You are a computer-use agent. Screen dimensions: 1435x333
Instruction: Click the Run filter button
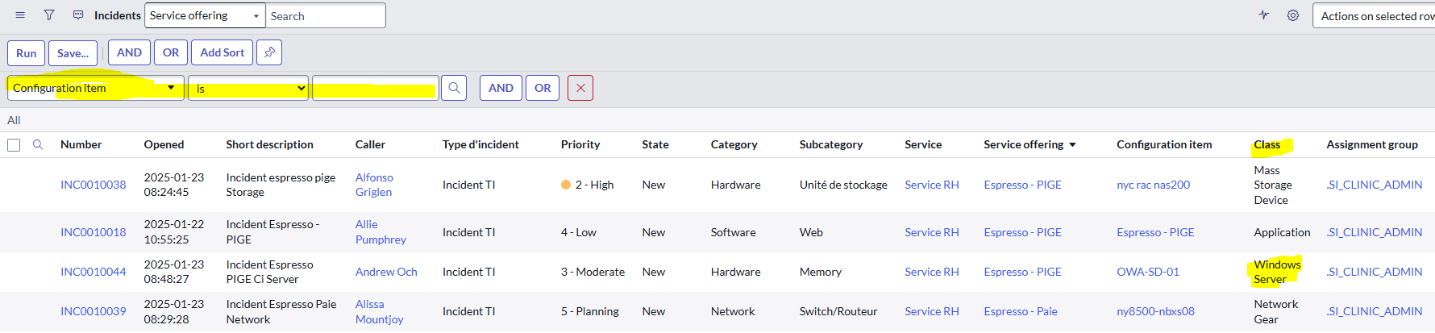click(x=27, y=53)
